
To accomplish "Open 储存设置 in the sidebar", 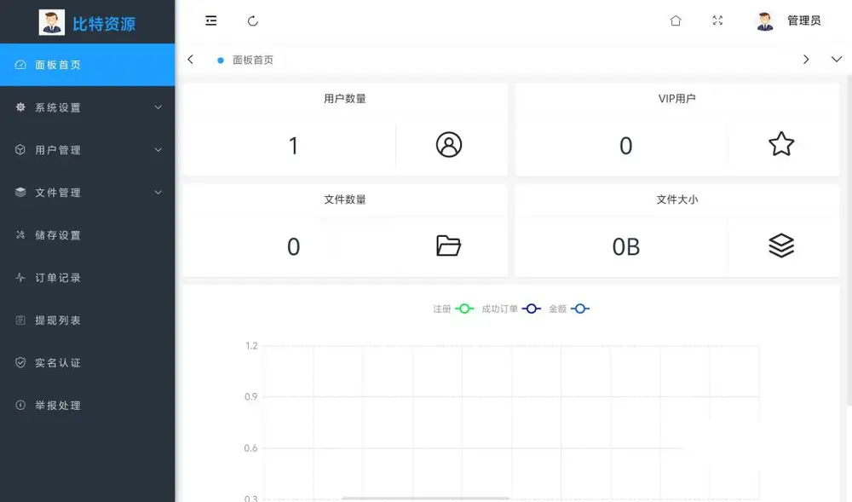I will 88,234.
